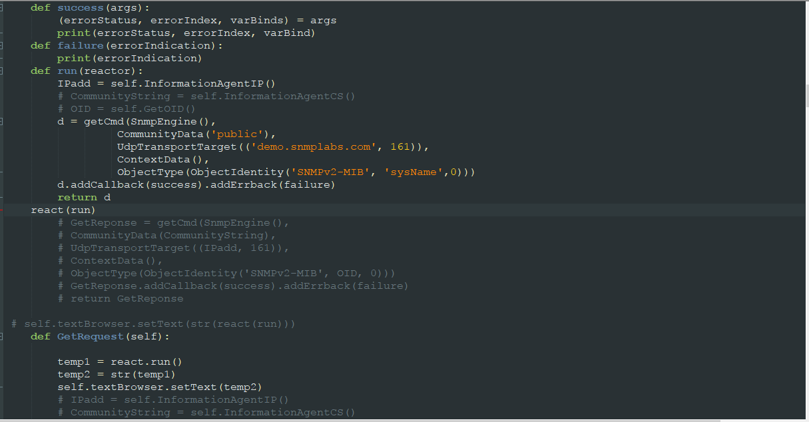
Task: Click the 'self.textBrowser.setText(temp2)' line
Action: click(160, 387)
